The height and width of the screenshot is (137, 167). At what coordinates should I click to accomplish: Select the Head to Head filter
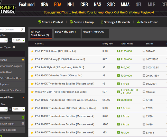13,72
